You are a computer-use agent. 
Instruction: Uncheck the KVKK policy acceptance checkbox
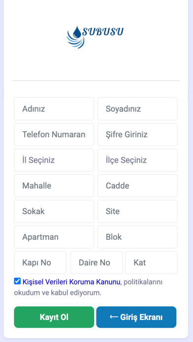pos(17,281)
